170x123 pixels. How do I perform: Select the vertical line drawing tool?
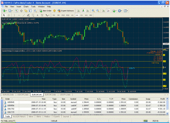tap(14, 15)
